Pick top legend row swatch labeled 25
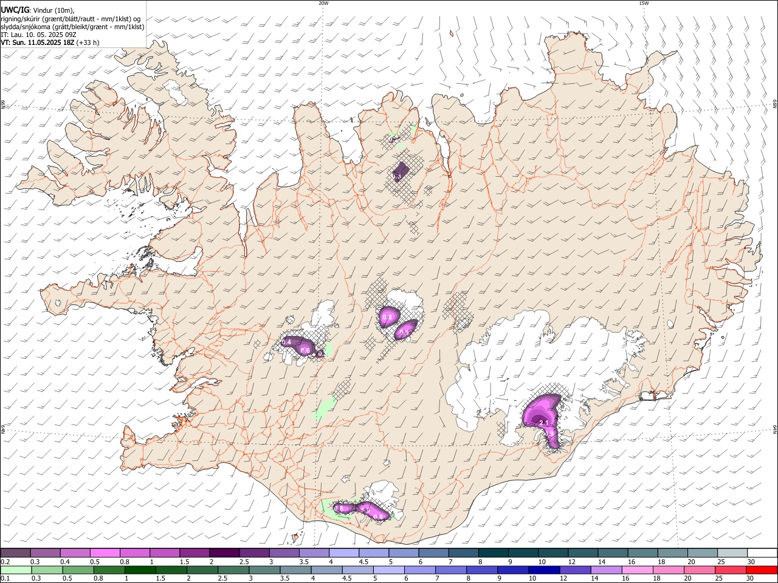 pyautogui.click(x=731, y=553)
